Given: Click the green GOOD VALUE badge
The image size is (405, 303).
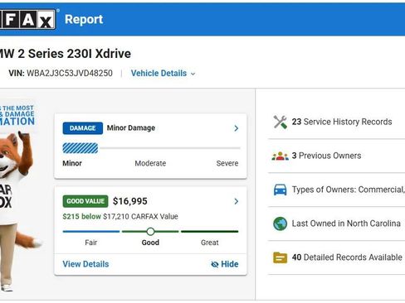Looking at the screenshot, I should click(85, 201).
